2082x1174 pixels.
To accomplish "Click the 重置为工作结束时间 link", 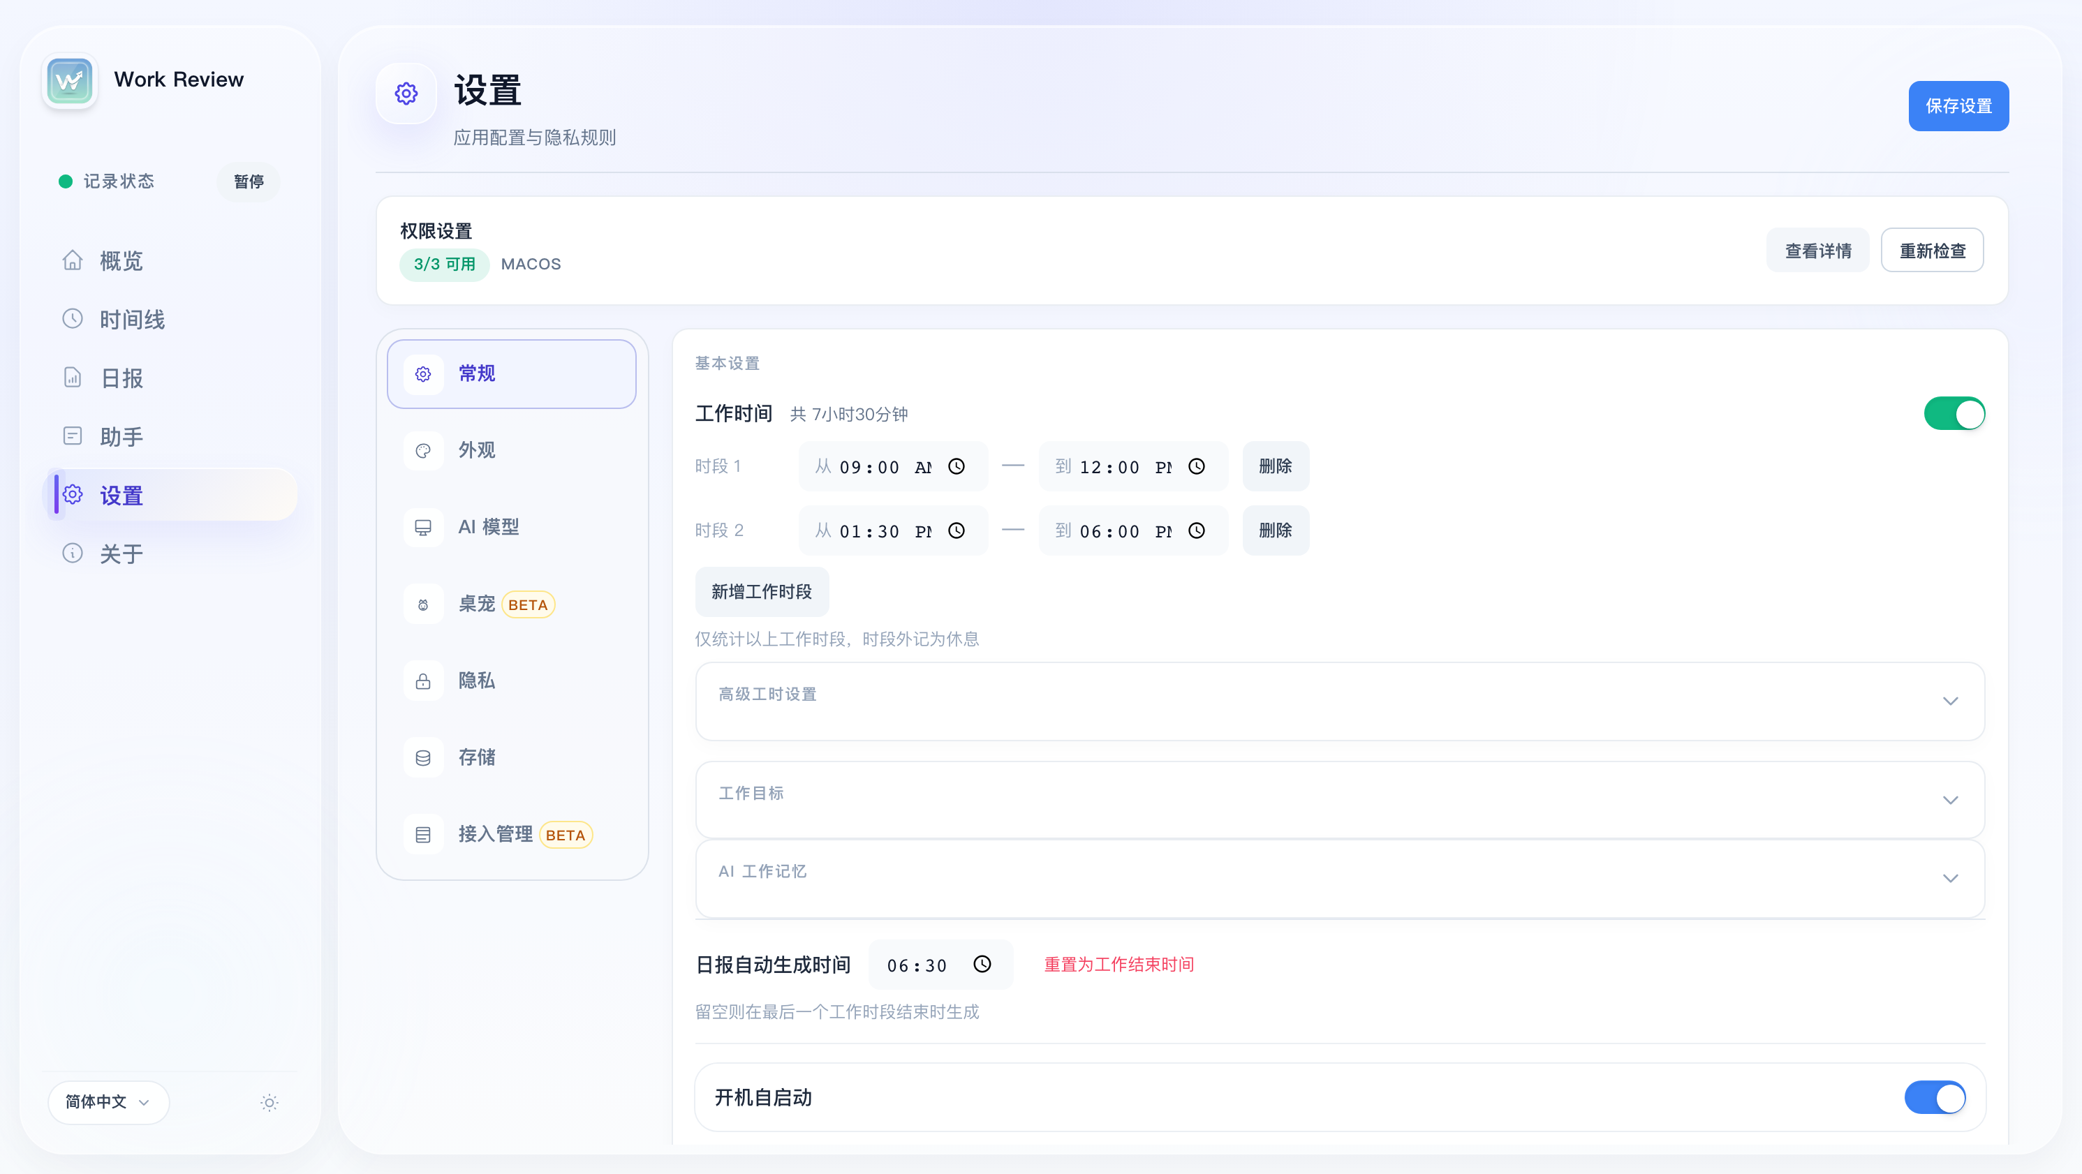I will (x=1118, y=965).
